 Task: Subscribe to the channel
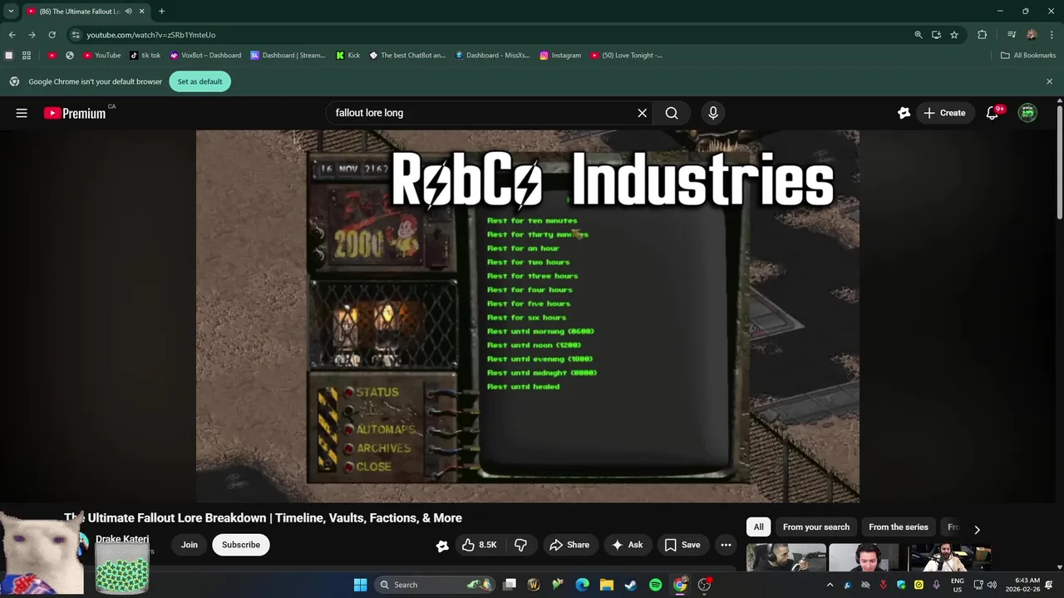point(241,545)
